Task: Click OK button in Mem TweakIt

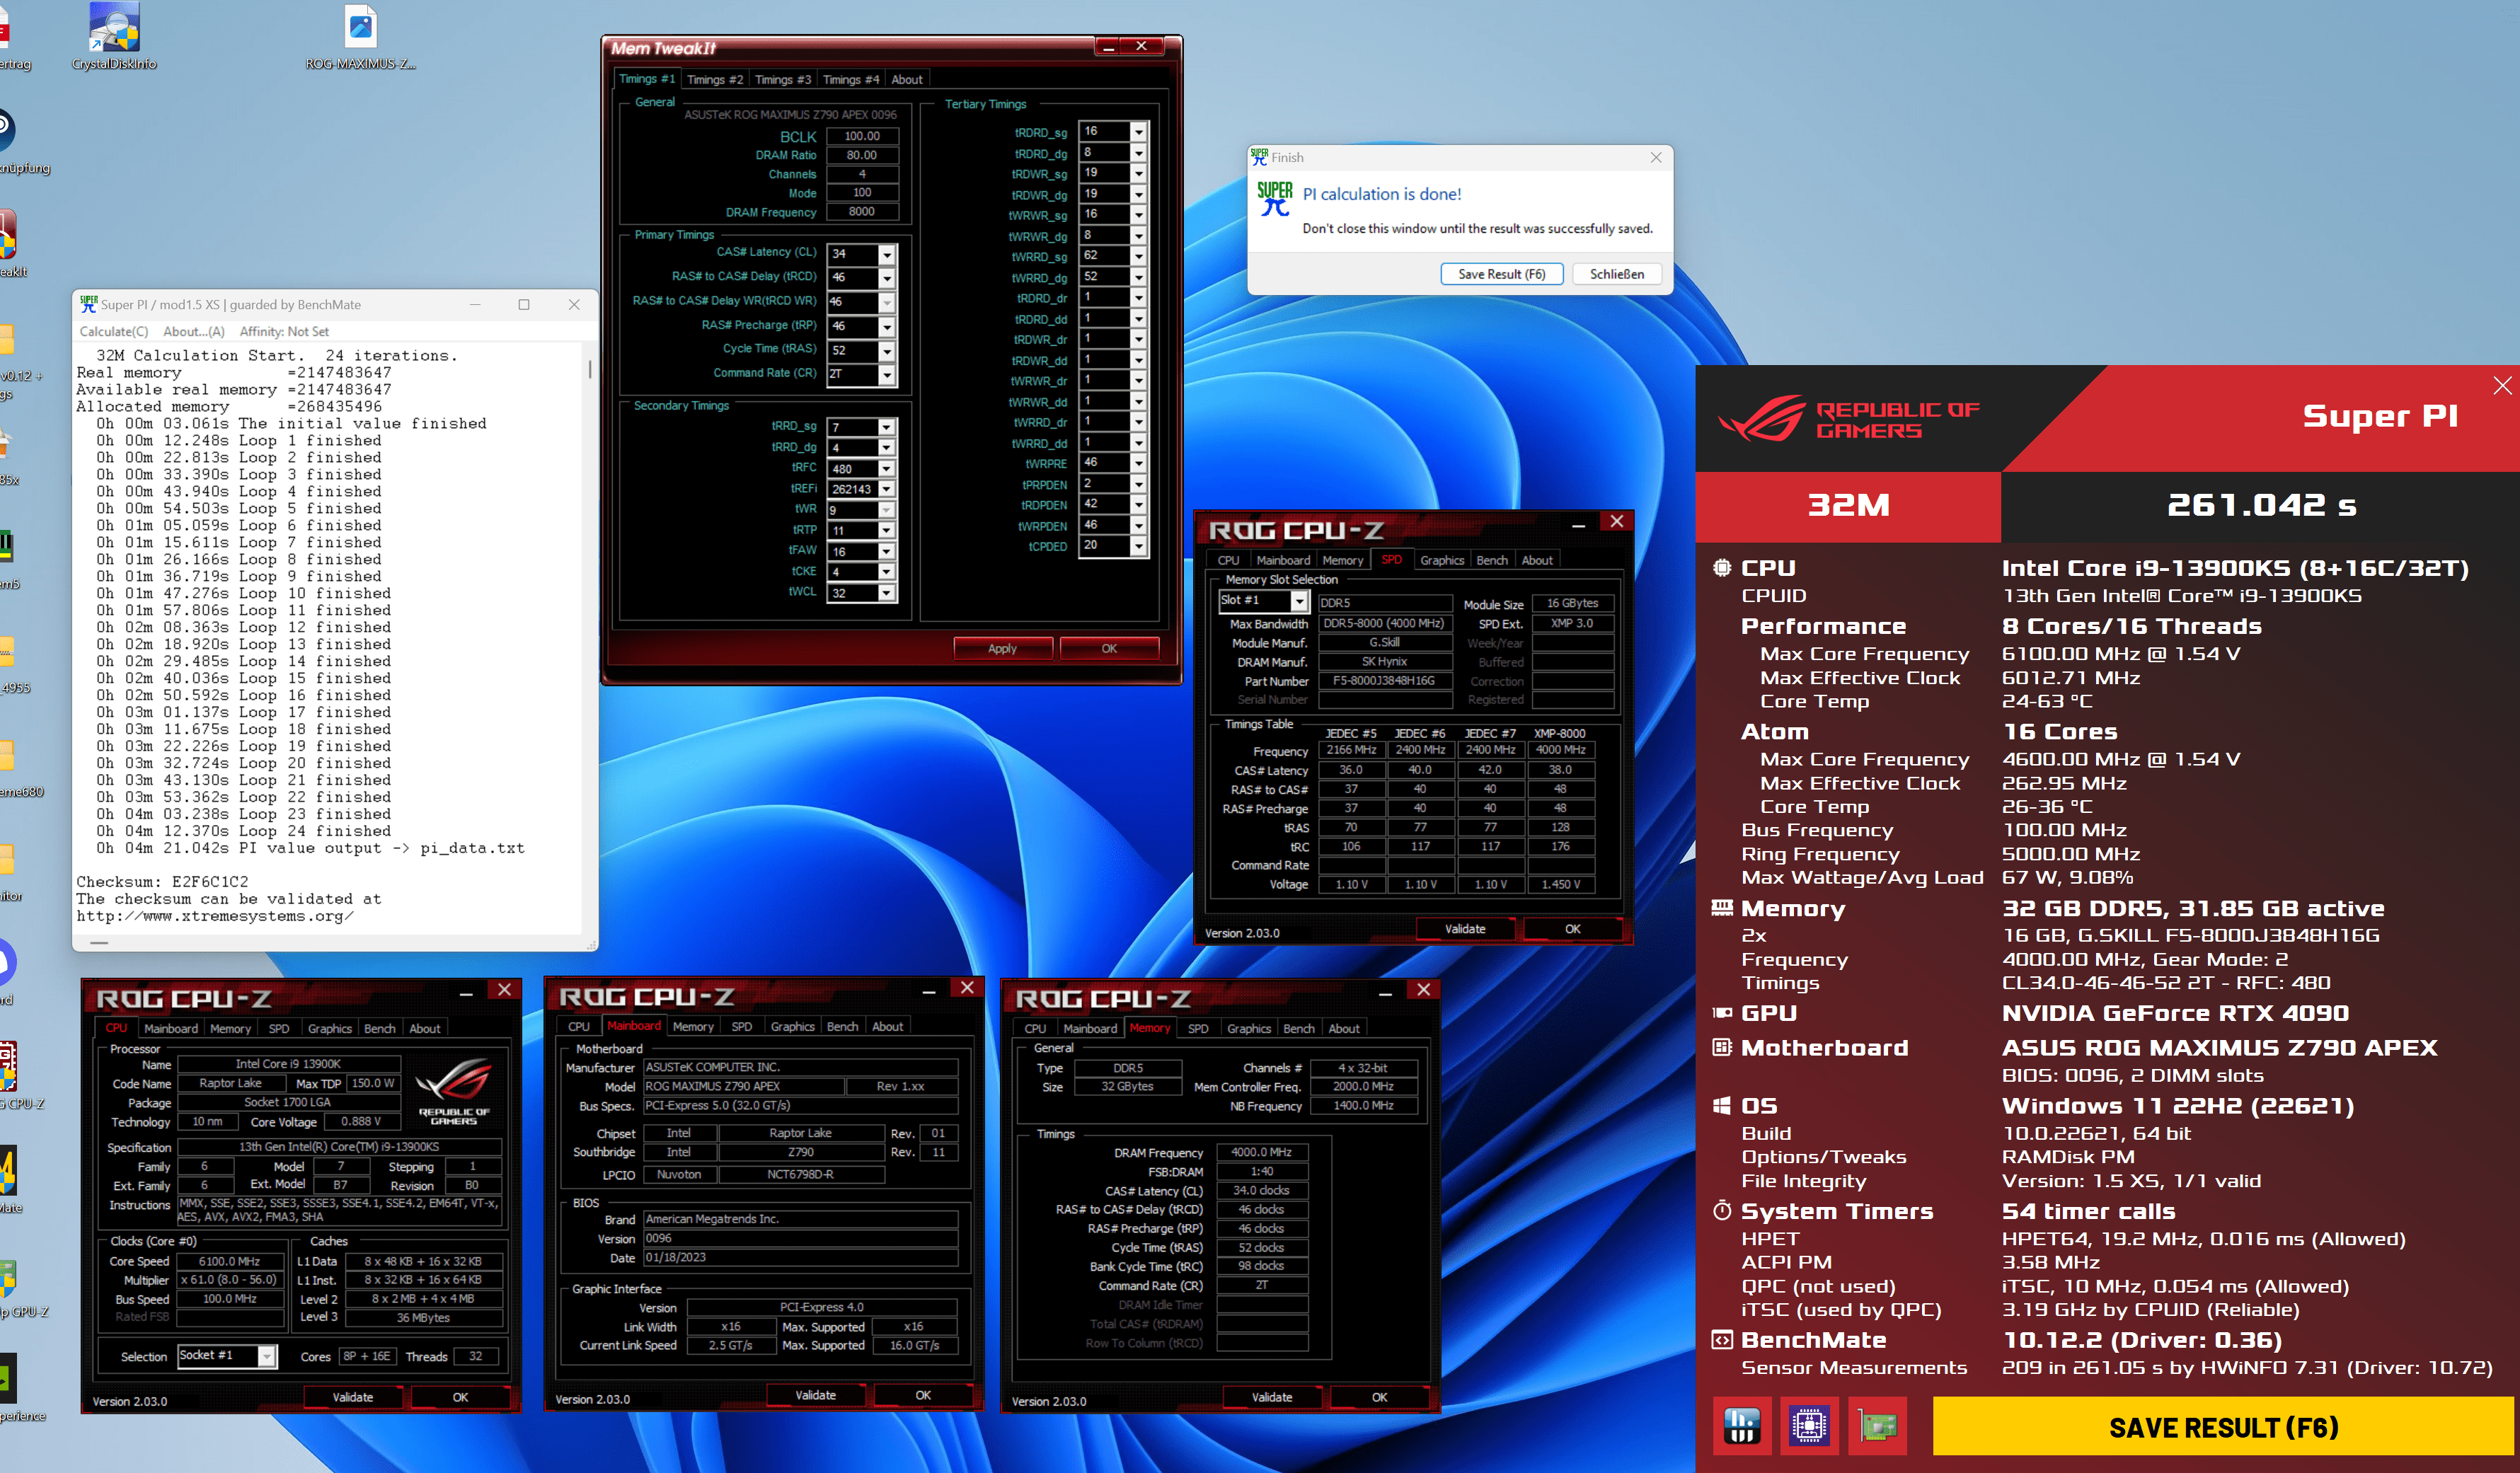Action: (1109, 649)
